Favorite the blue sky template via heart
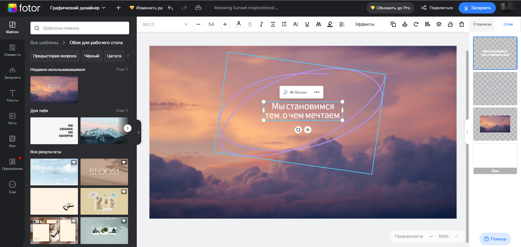The image size is (521, 247). 74,162
